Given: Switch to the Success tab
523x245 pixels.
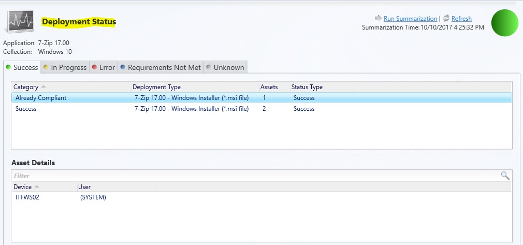Looking at the screenshot, I should [22, 67].
